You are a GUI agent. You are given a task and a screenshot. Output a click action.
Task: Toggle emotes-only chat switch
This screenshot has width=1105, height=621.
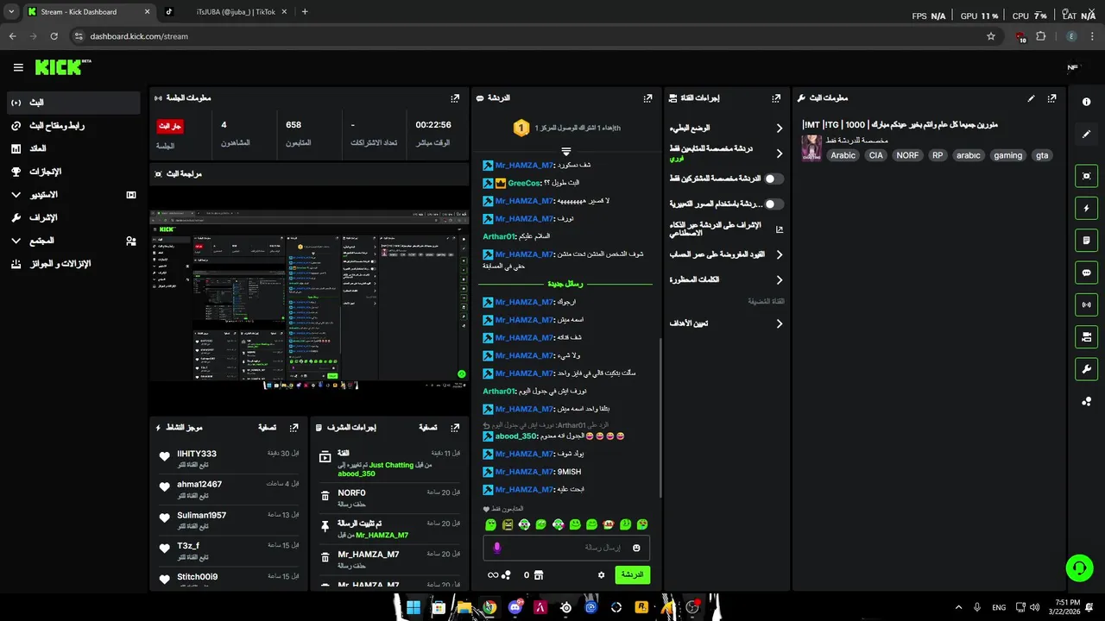point(774,204)
